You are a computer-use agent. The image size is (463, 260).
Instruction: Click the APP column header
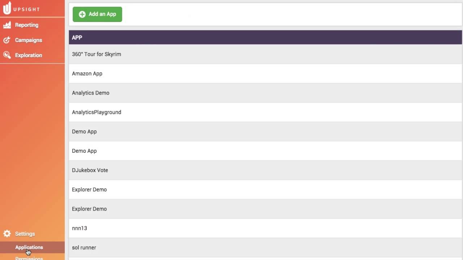77,38
